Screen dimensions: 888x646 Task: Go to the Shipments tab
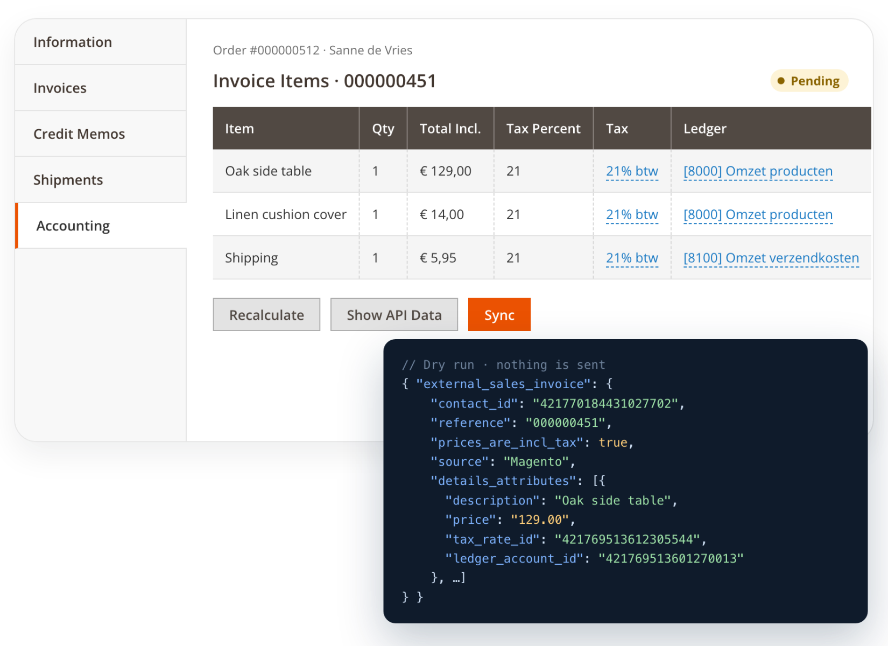click(101, 180)
